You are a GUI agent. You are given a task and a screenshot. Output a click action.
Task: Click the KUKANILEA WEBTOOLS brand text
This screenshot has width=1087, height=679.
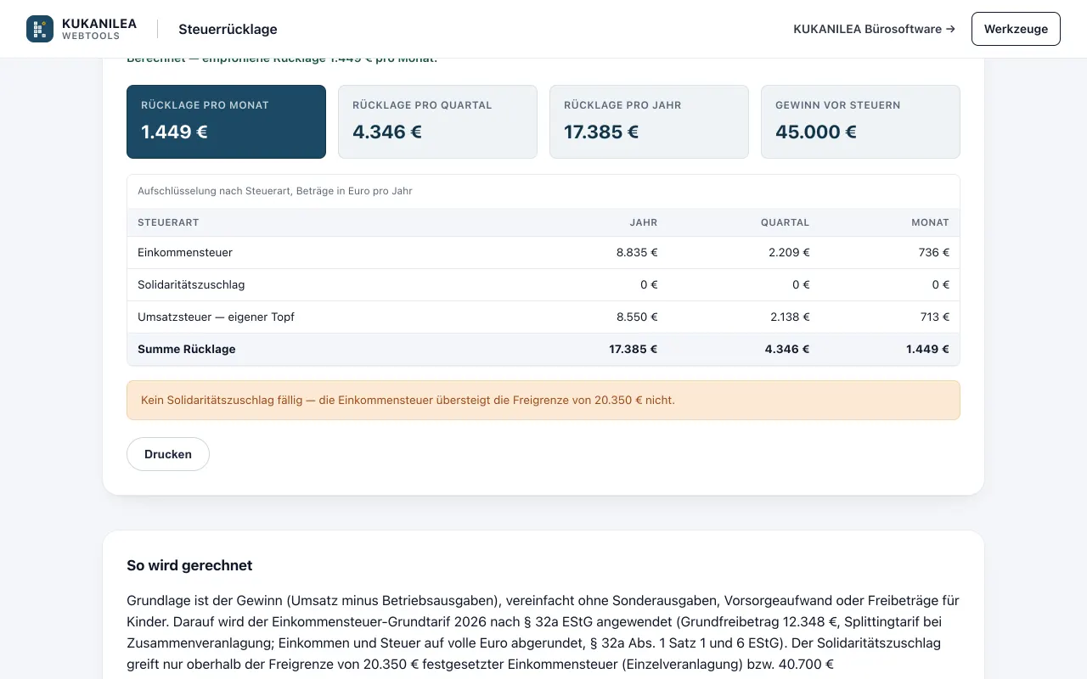[x=99, y=29]
